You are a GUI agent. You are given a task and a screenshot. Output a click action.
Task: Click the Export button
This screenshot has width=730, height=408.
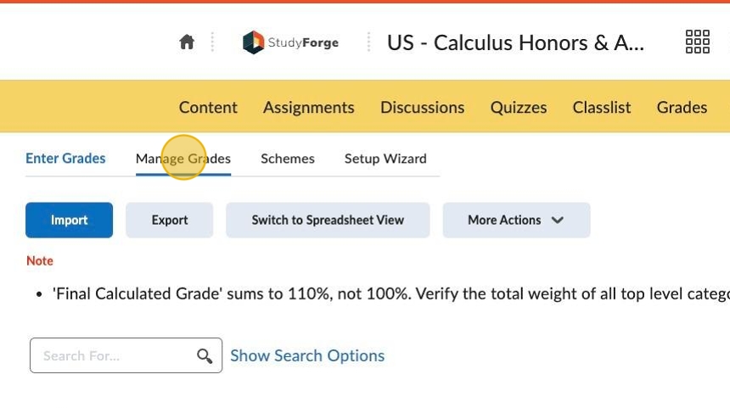click(170, 221)
